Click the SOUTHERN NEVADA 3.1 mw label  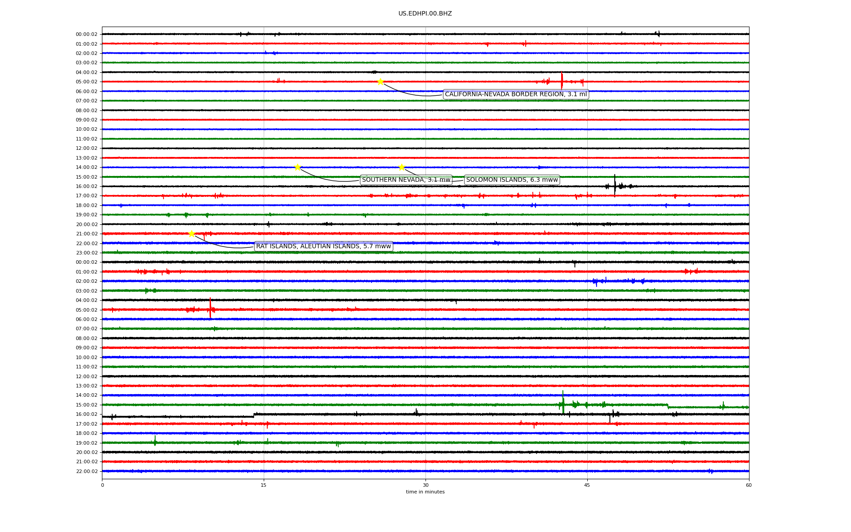[406, 180]
